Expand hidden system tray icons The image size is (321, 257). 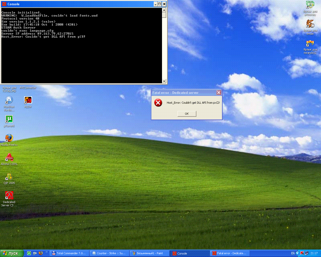(x=297, y=253)
